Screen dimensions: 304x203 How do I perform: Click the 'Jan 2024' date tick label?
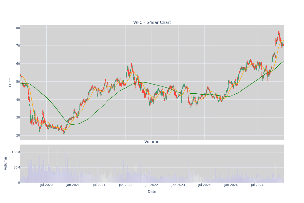231,185
